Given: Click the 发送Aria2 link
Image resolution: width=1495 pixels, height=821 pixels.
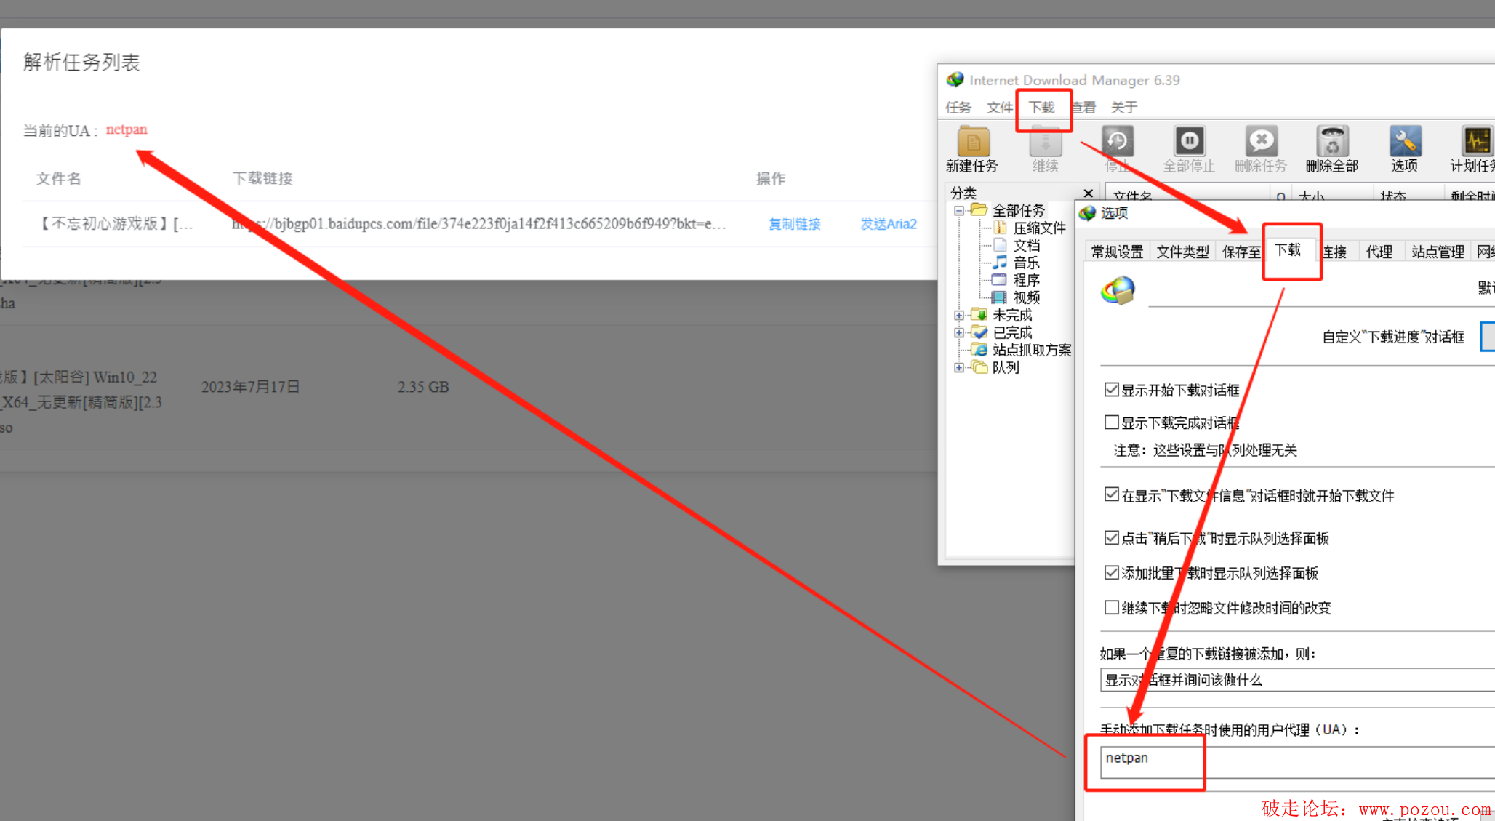Looking at the screenshot, I should [x=889, y=224].
